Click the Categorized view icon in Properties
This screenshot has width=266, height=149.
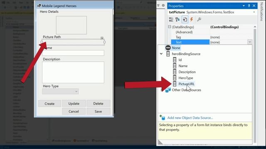(x=171, y=19)
